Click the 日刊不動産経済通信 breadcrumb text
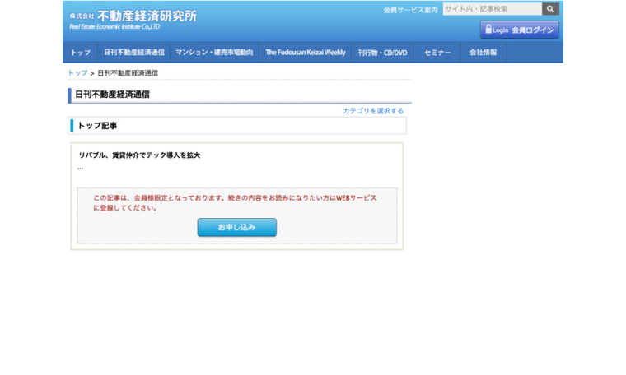 pyautogui.click(x=128, y=73)
